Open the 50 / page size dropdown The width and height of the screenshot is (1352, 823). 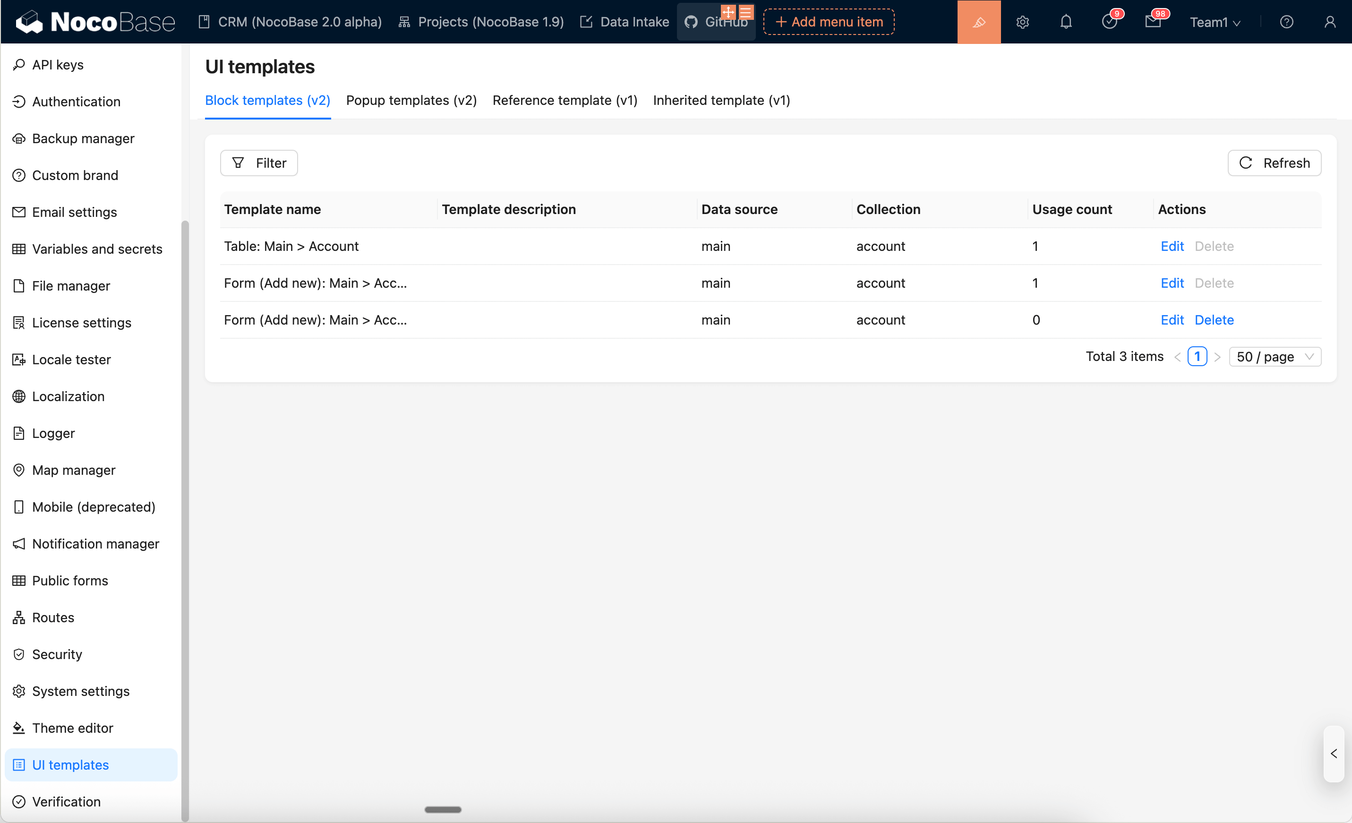point(1274,357)
